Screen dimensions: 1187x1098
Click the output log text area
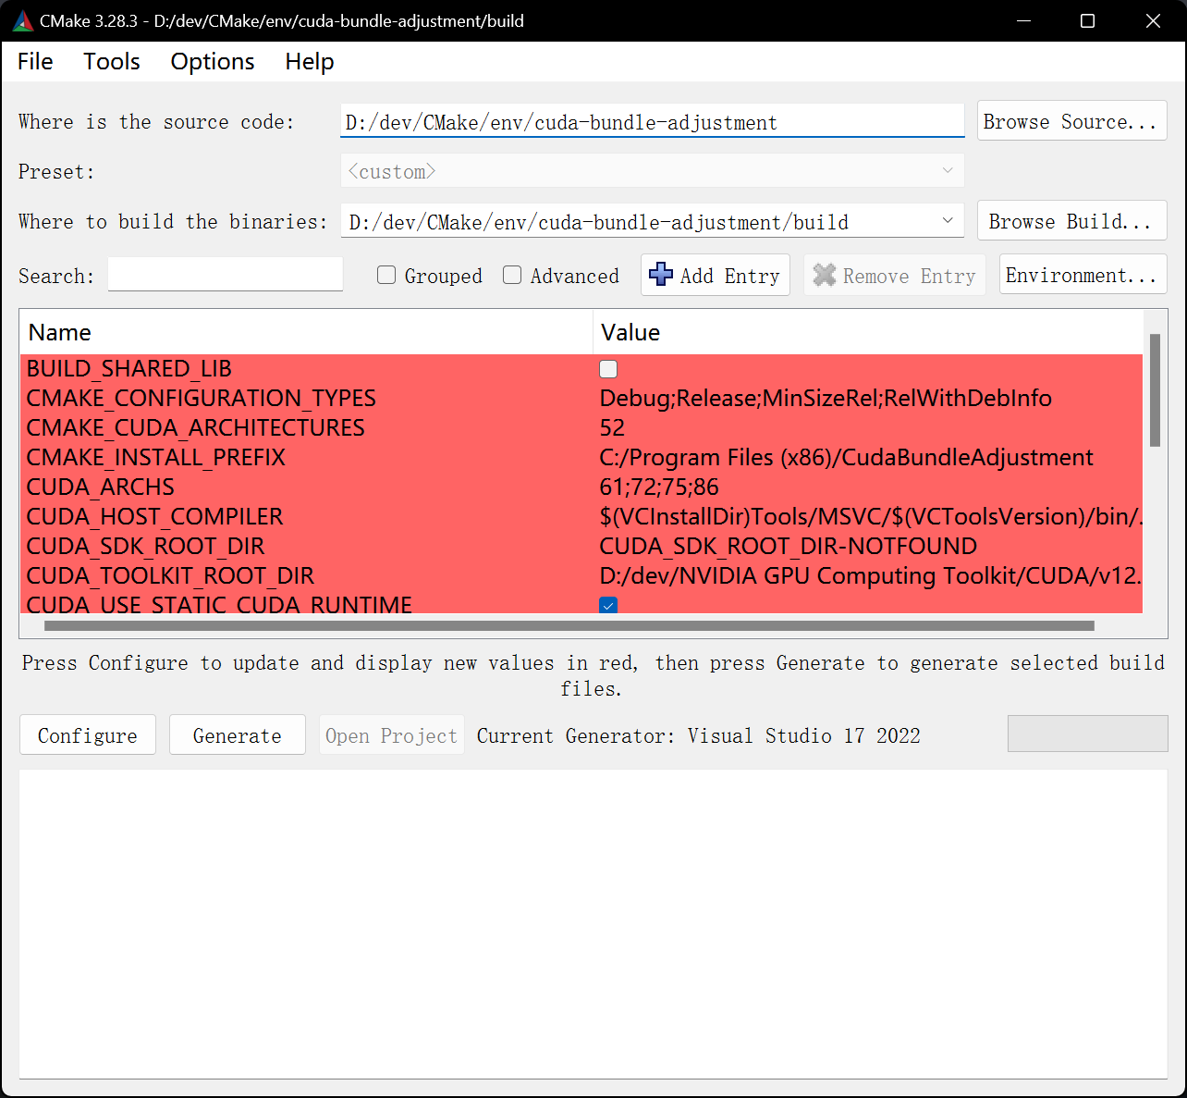(593, 923)
